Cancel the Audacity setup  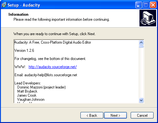click(x=142, y=115)
